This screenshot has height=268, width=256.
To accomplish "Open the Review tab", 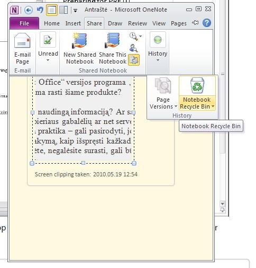I will coord(138,23).
